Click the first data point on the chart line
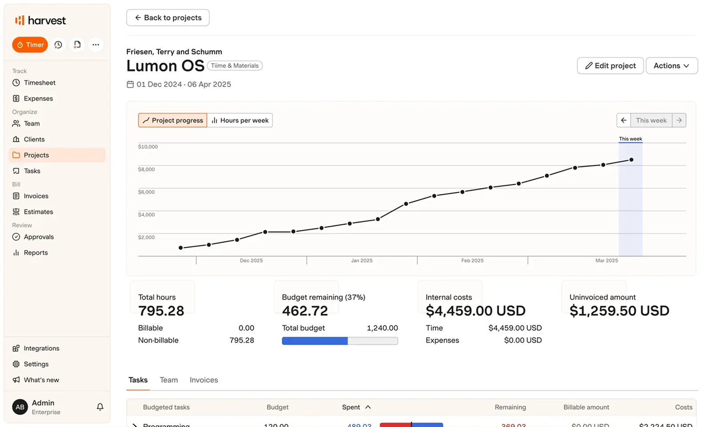The width and height of the screenshot is (711, 427). point(181,248)
